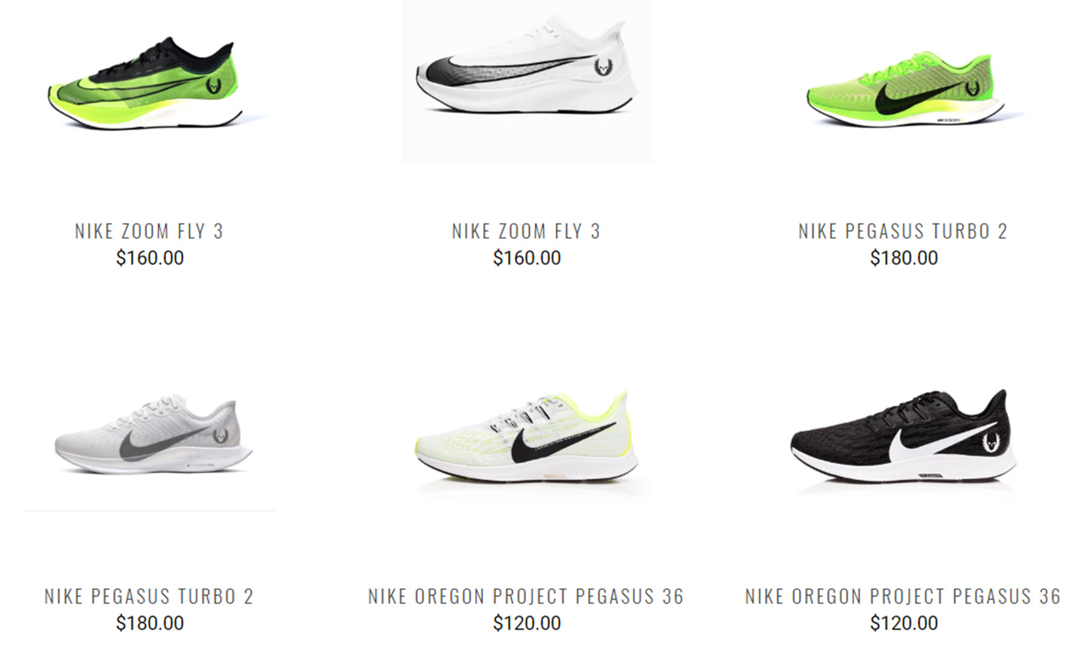Click $160.00 price under white Zoom Fly 3
The image size is (1087, 656).
pos(527,258)
